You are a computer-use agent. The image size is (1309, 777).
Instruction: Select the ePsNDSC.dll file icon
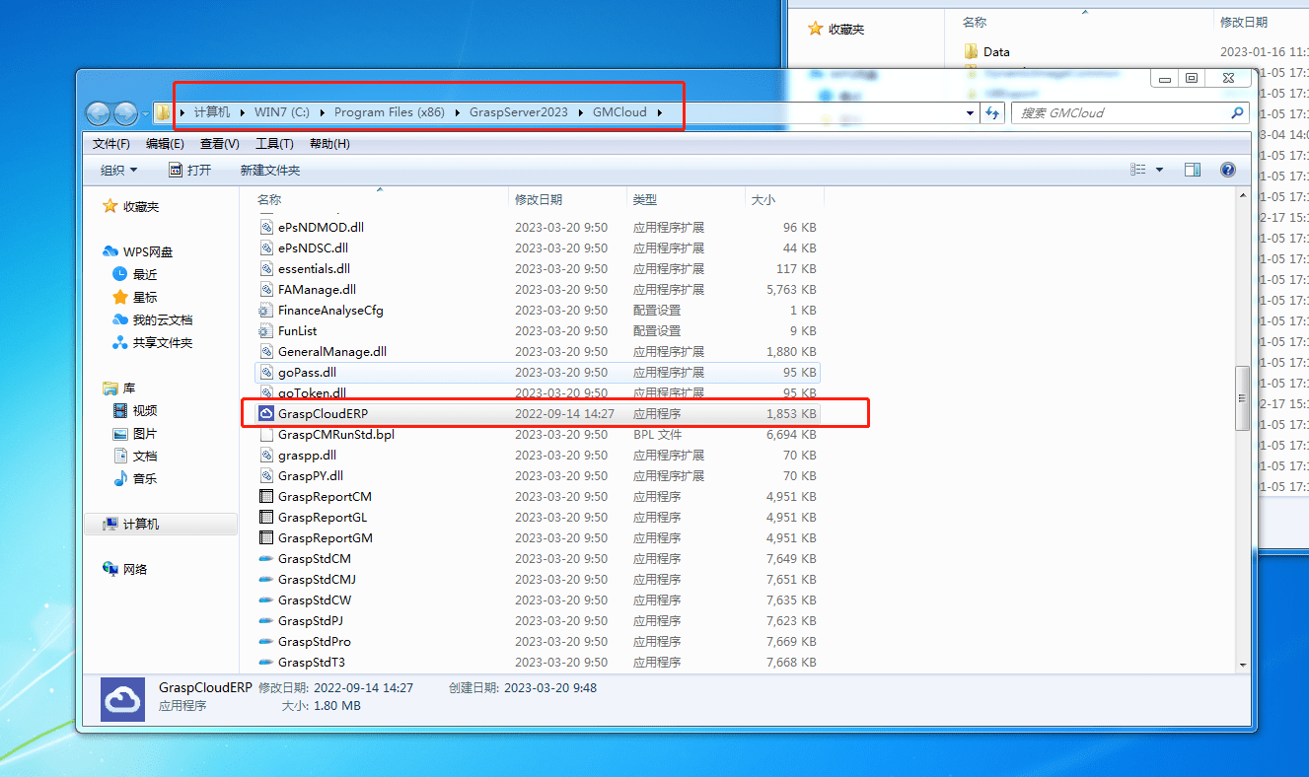coord(266,247)
